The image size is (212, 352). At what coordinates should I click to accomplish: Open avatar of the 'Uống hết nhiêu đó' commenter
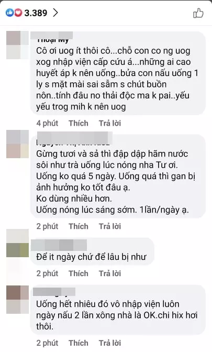coord(17,300)
